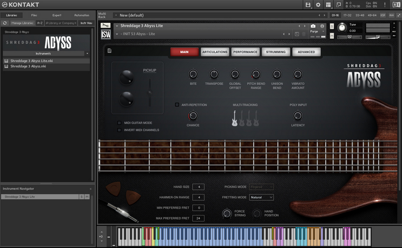Image resolution: width=402 pixels, height=248 pixels.
Task: Open the Picking Mode dropdown
Action: tap(261, 187)
